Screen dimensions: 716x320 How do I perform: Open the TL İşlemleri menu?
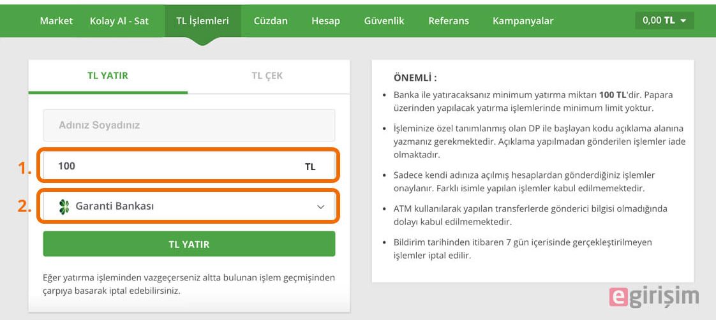pos(203,21)
